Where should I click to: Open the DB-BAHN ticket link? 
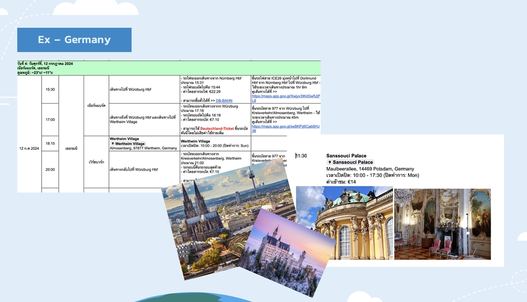pyautogui.click(x=224, y=100)
